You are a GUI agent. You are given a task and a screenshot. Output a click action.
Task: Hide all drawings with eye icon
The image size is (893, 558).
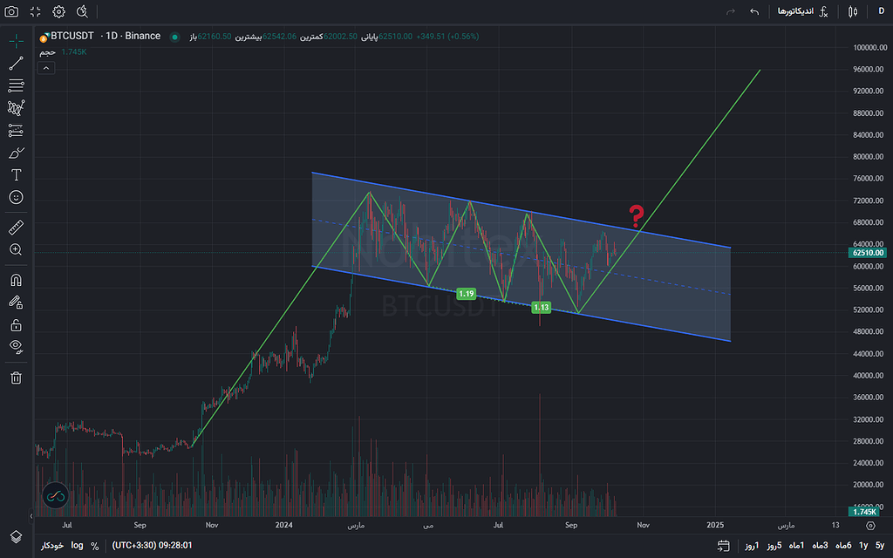16,347
